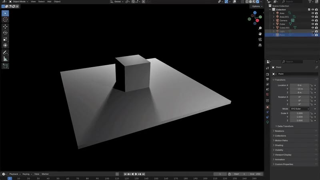Activate the Transform tool

[x=5, y=45]
